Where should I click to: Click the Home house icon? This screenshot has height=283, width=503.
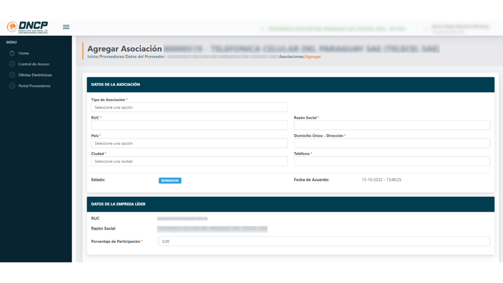tap(12, 53)
